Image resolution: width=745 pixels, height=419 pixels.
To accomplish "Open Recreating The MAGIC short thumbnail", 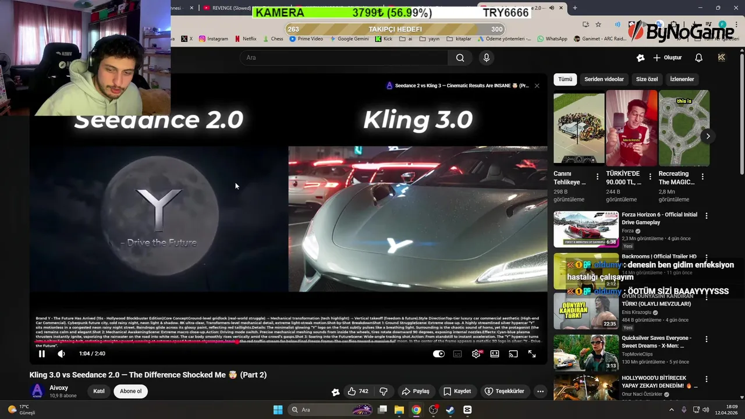I will 684,128.
